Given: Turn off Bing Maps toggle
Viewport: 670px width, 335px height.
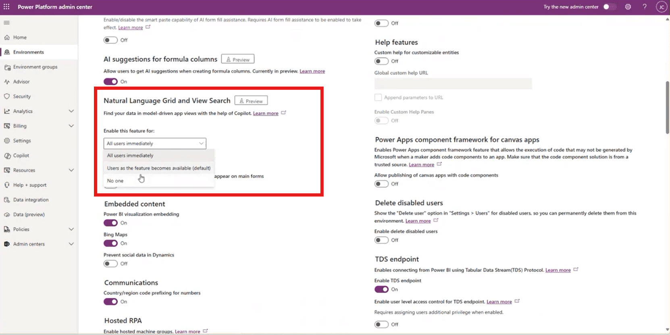Looking at the screenshot, I should click(110, 243).
